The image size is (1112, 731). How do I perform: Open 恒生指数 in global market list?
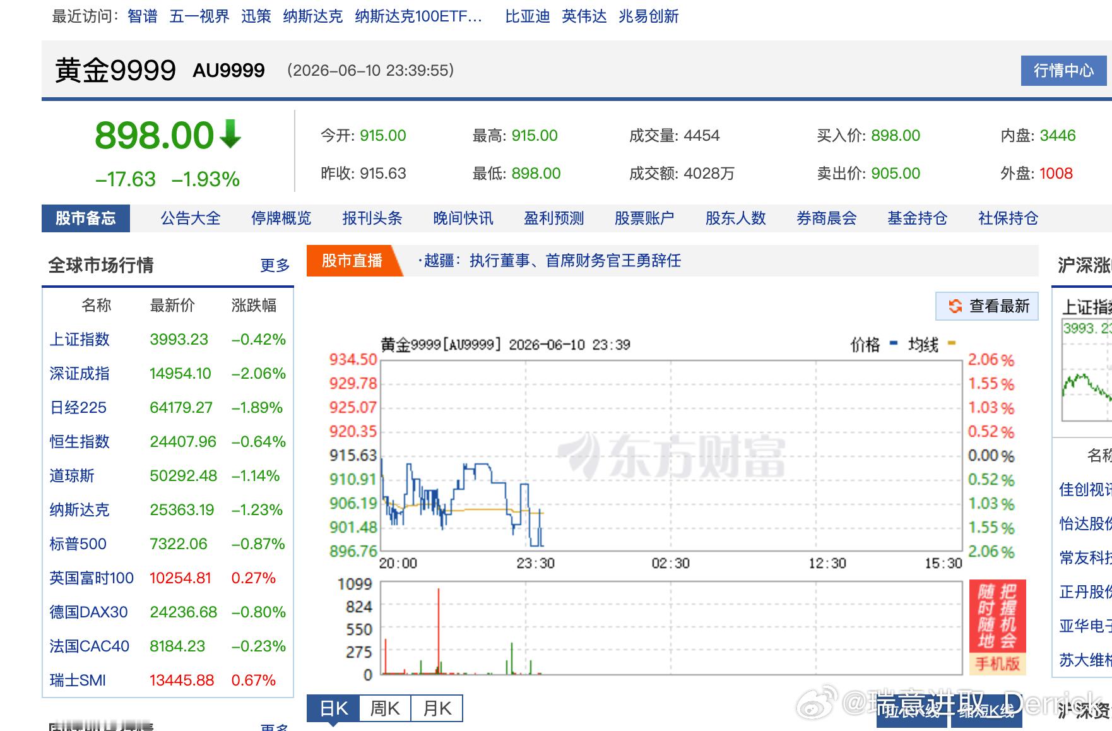80,442
